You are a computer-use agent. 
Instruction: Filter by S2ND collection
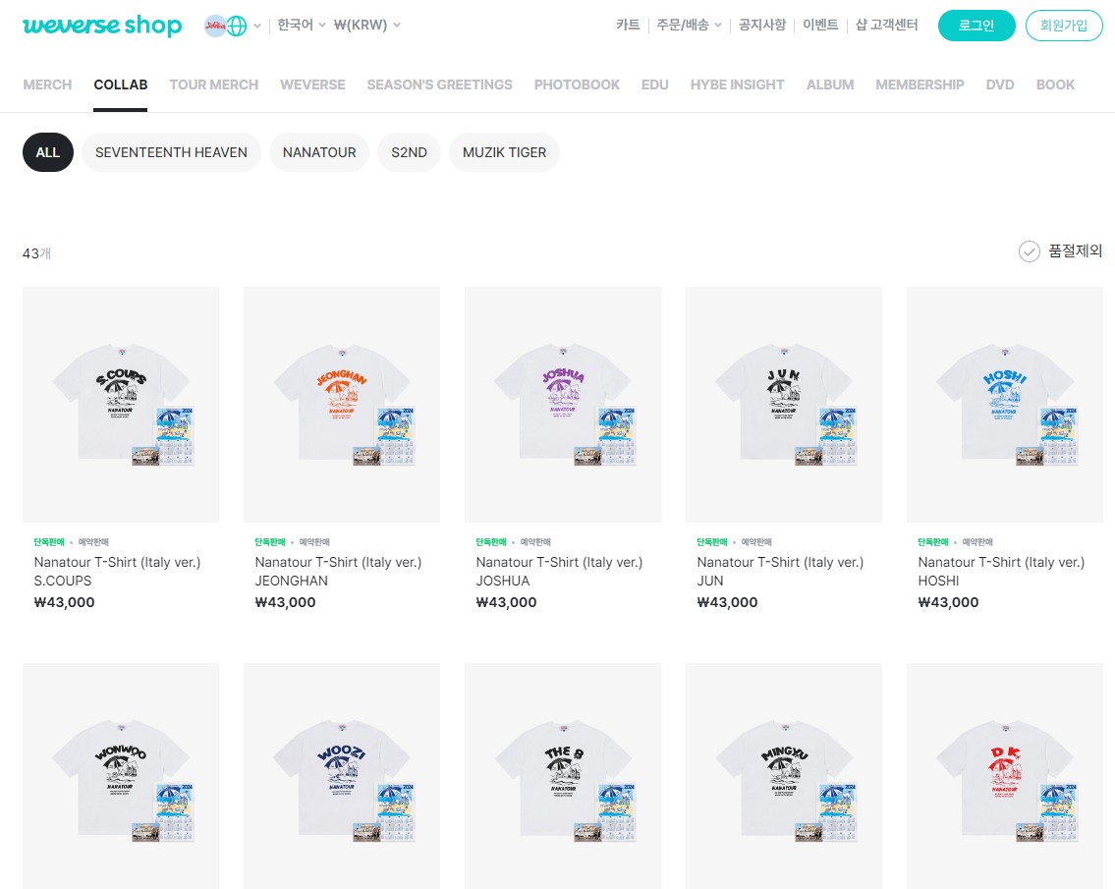pos(409,152)
